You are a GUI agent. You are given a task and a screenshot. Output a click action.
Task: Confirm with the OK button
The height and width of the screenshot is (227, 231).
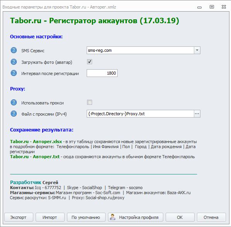[180, 217]
